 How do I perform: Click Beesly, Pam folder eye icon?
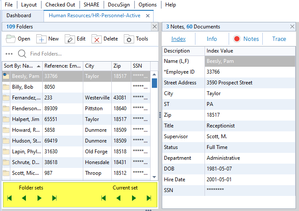[x=6, y=76]
